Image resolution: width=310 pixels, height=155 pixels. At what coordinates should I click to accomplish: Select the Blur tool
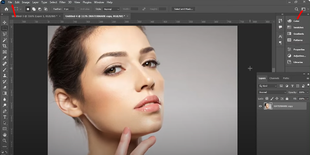[x=4, y=99]
